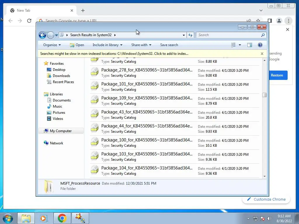Toggle Chrome side panel icon
The image size is (299, 224).
(270, 21)
